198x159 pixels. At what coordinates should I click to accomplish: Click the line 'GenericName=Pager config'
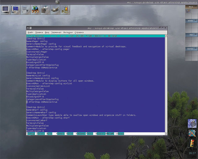(x=41, y=44)
